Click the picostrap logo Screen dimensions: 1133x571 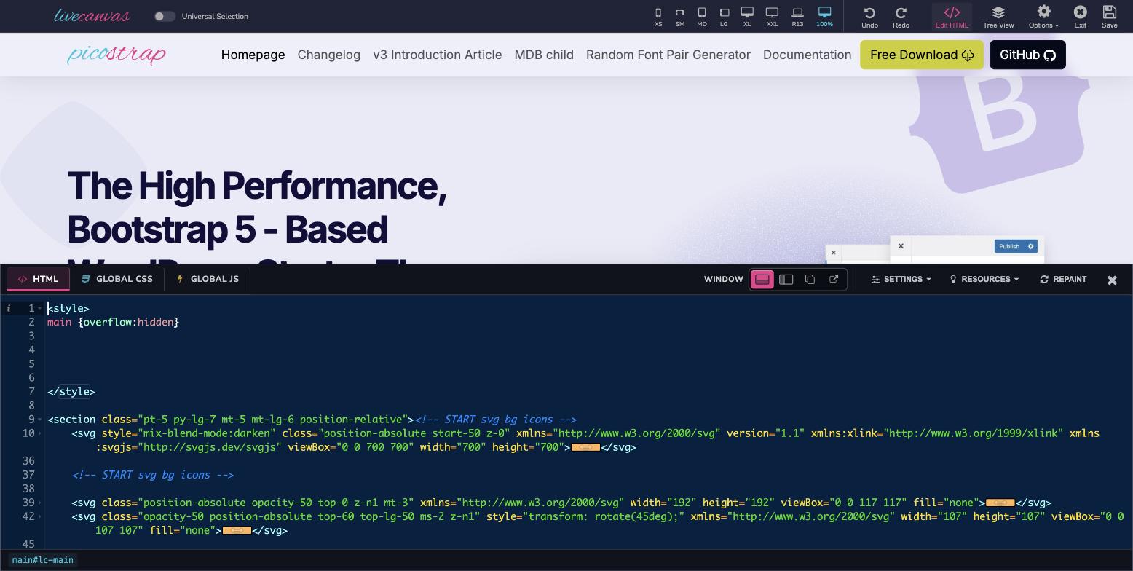[x=117, y=55]
